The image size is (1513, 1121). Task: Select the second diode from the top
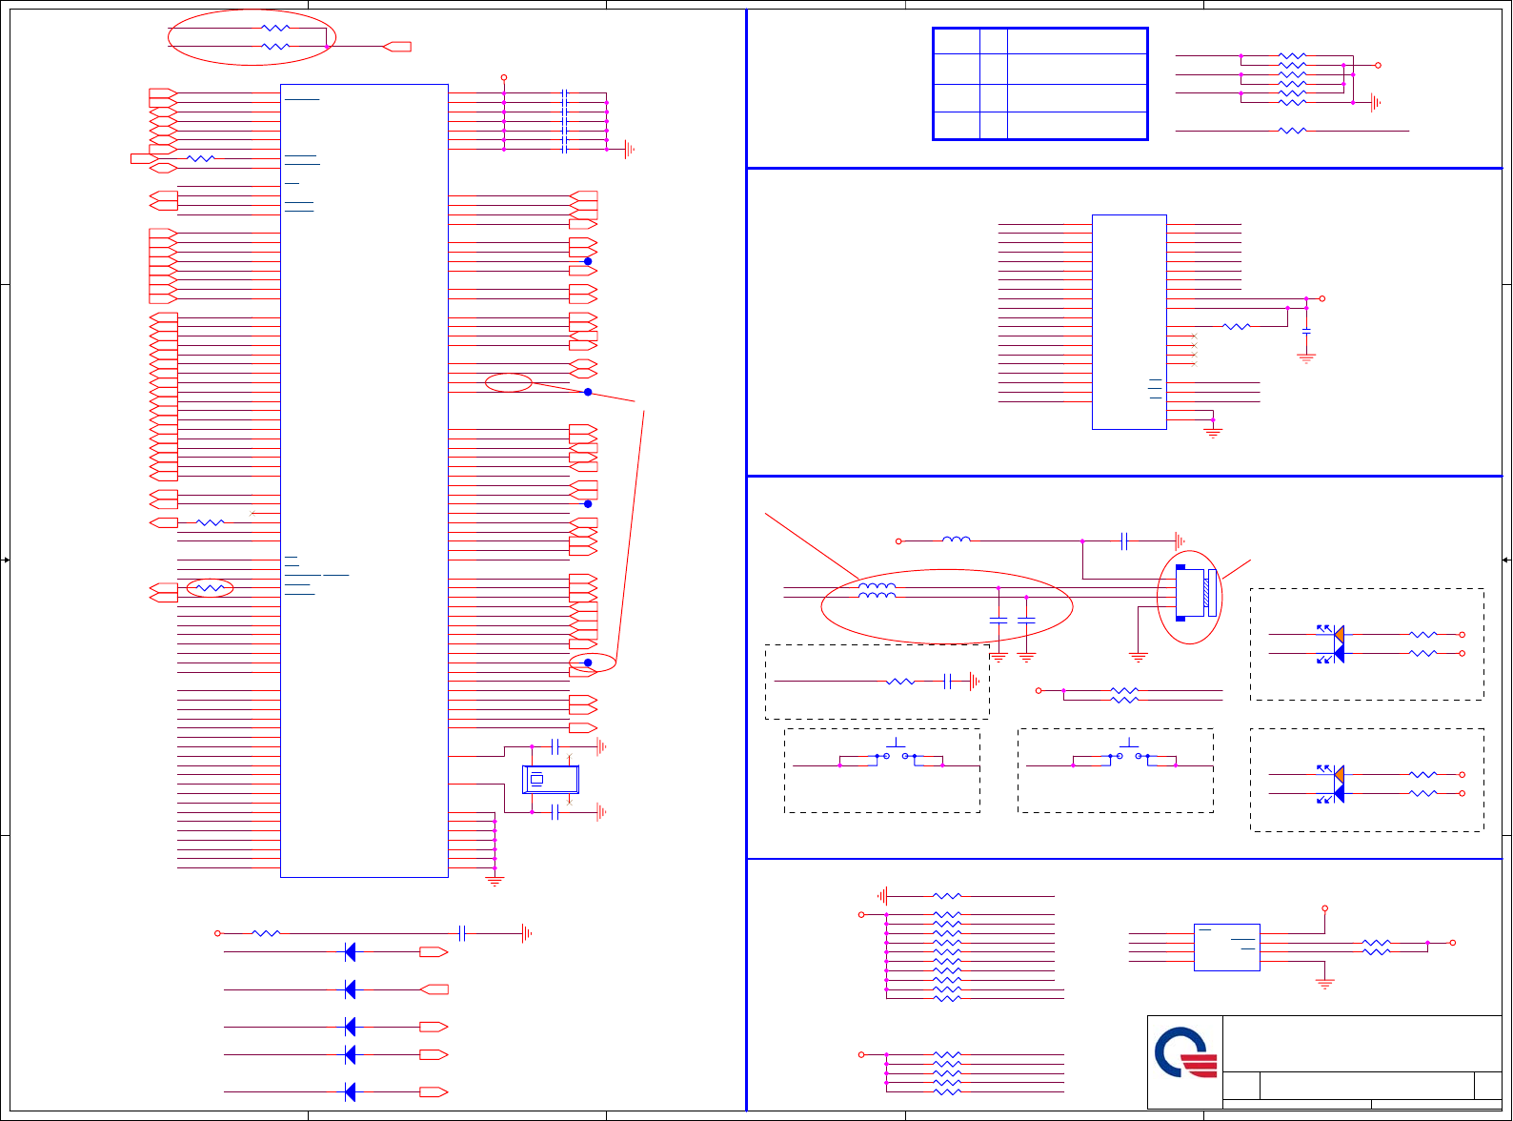click(350, 989)
